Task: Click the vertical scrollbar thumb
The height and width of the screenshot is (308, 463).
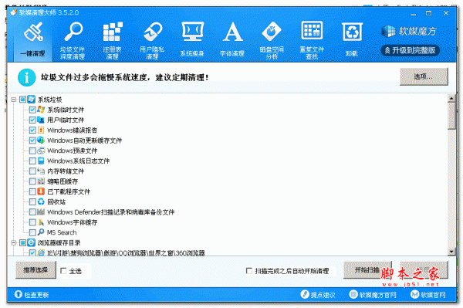Action: coord(451,116)
